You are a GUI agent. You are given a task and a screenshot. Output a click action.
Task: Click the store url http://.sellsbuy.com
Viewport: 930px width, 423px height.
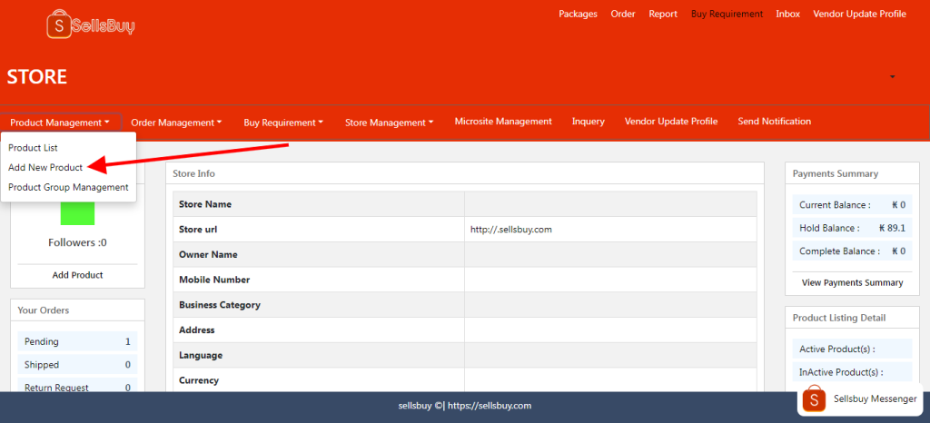coord(510,230)
